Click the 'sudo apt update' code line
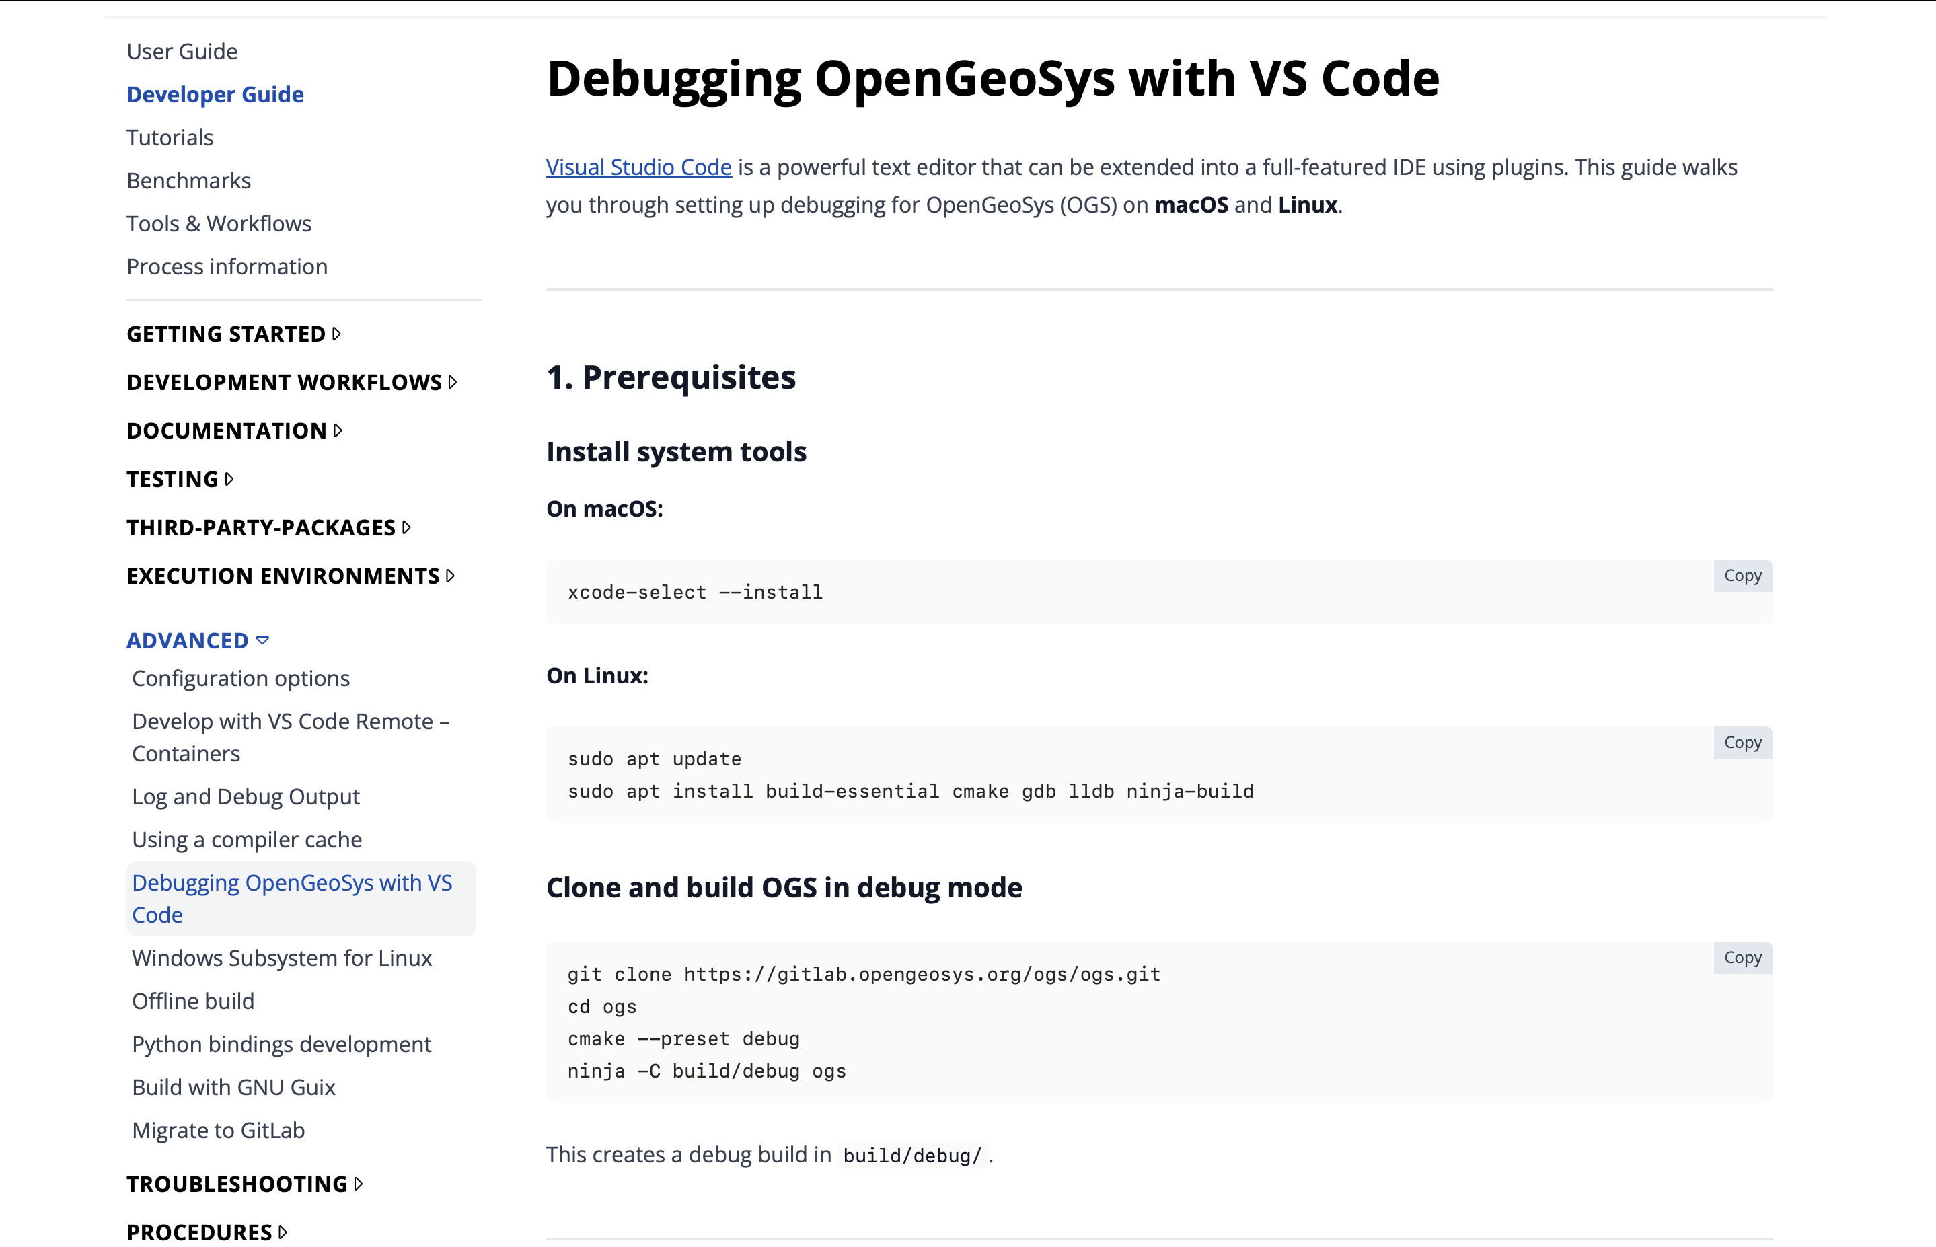The image size is (1936, 1247). coord(655,759)
